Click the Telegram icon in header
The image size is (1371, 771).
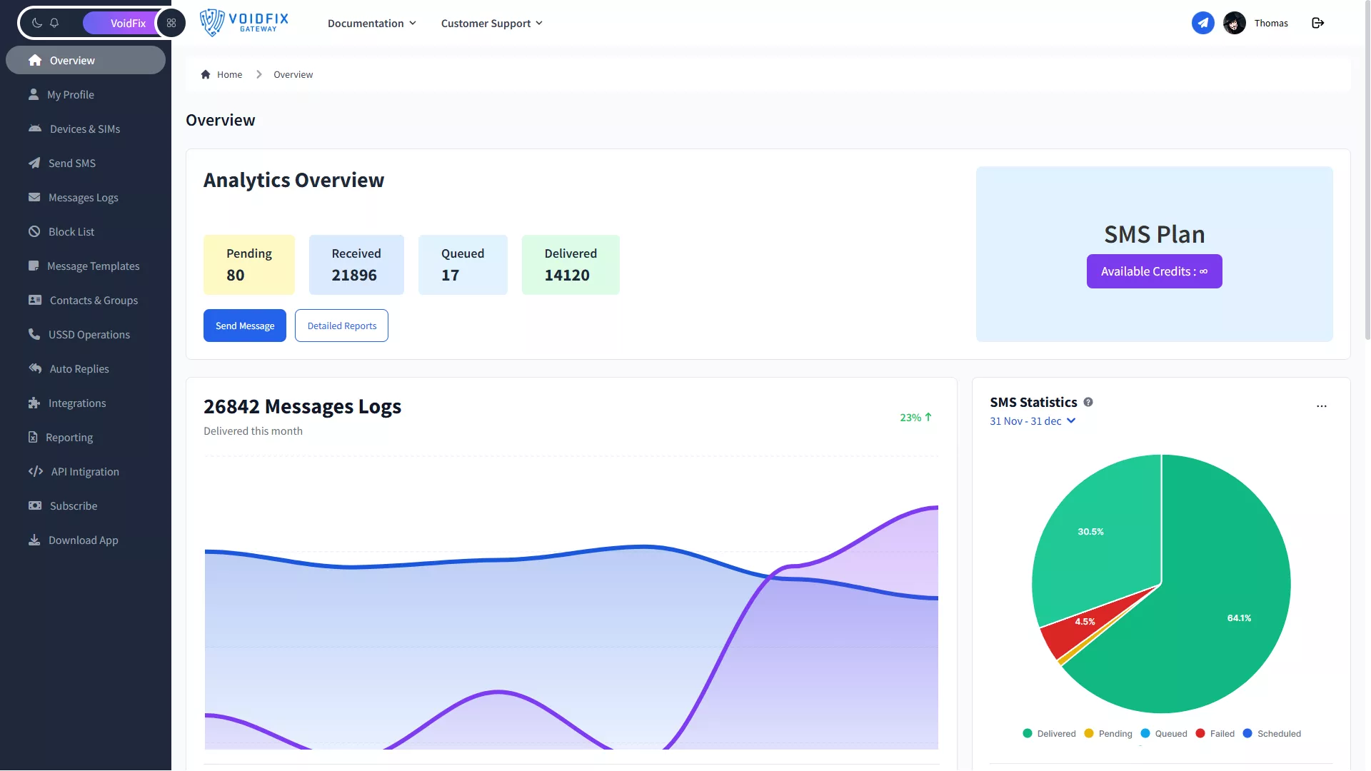pos(1202,23)
